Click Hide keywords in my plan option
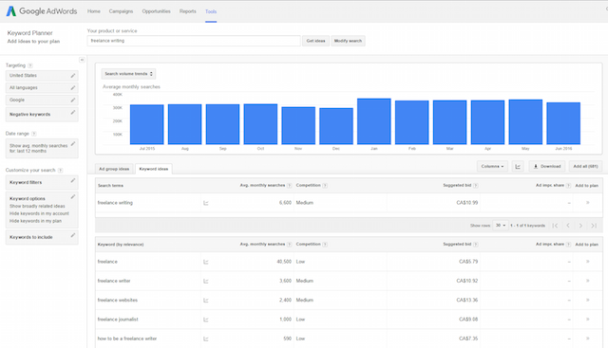The image size is (608, 348). point(36,221)
